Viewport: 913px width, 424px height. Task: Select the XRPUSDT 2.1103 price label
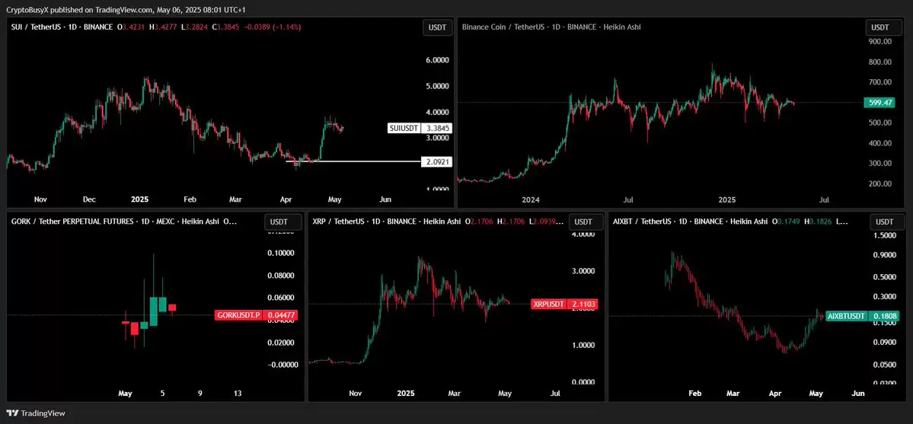point(564,304)
